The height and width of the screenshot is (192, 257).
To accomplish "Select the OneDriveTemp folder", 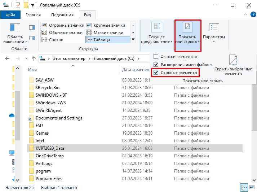I will 50,156.
